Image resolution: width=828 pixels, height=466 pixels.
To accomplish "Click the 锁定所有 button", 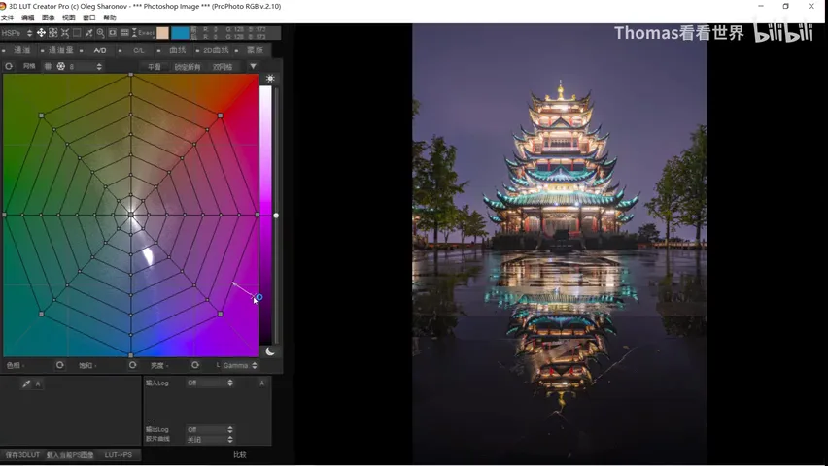I will [x=188, y=67].
